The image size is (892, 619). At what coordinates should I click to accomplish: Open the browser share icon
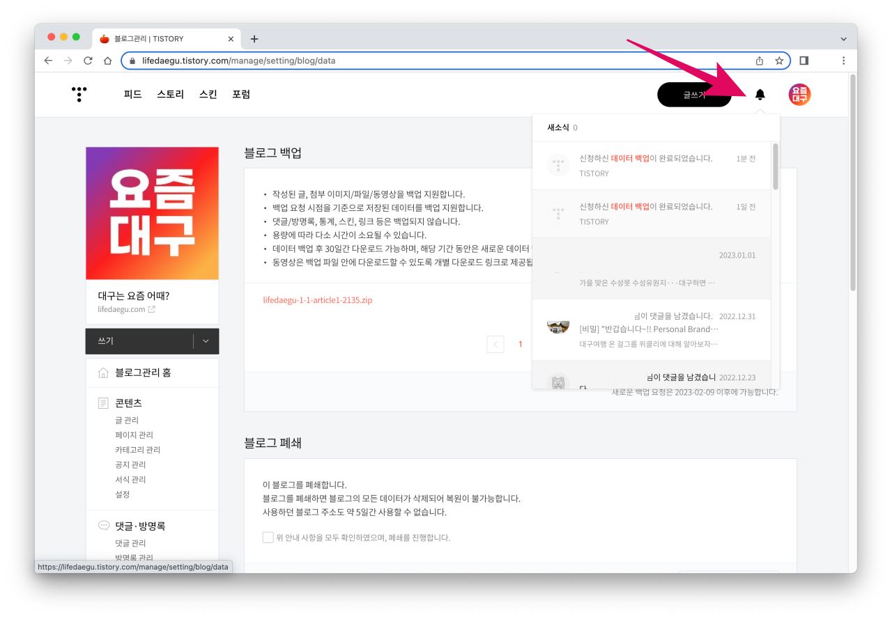[759, 61]
